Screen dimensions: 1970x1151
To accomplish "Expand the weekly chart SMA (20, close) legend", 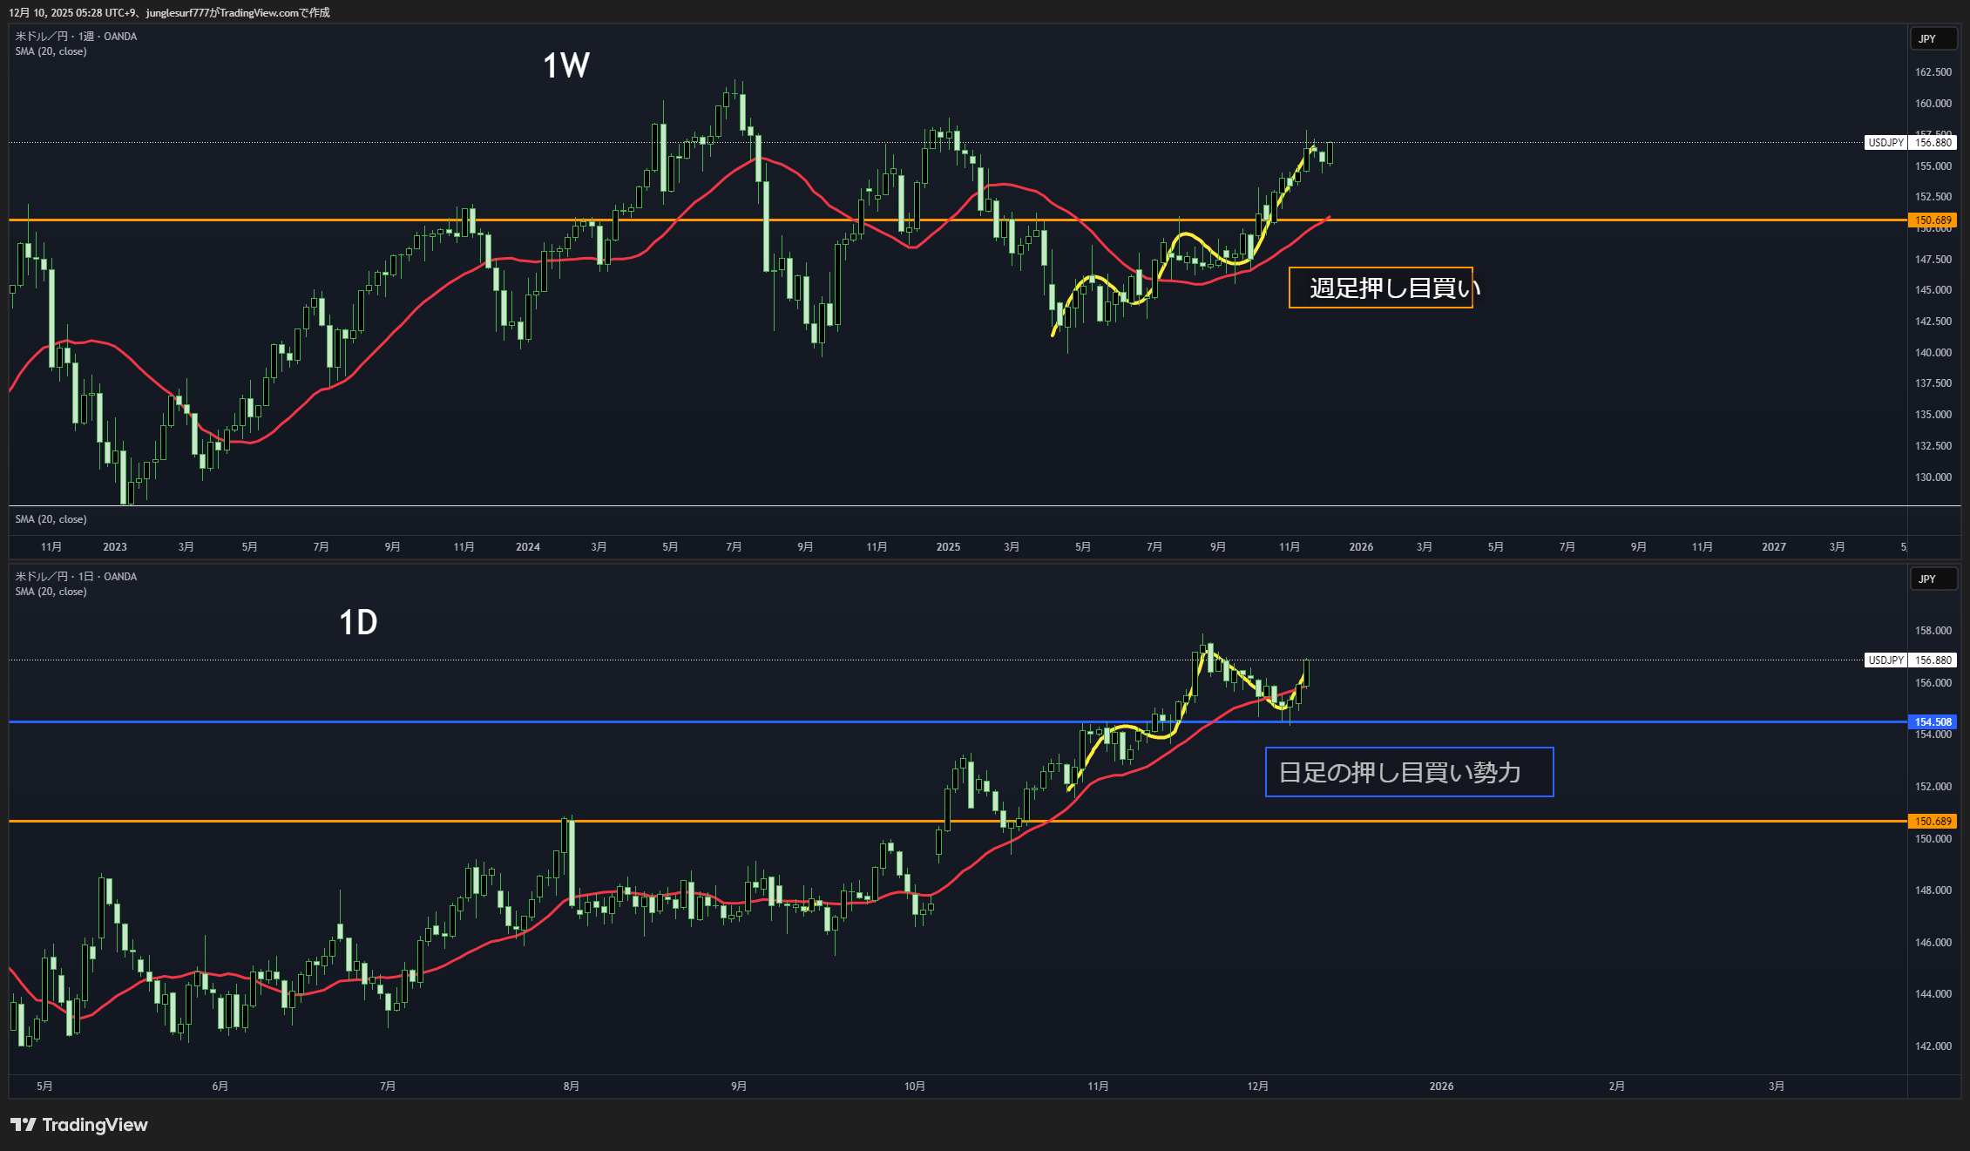I will coord(51,51).
